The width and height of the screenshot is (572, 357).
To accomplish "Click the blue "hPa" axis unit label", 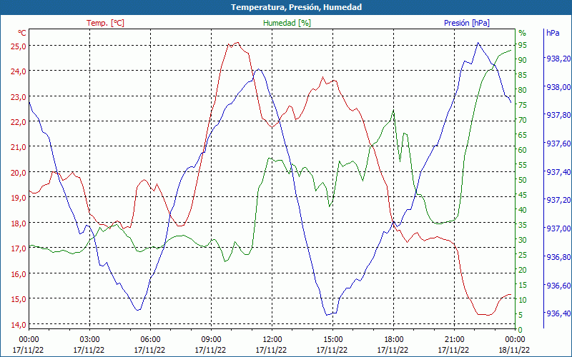I will (553, 33).
